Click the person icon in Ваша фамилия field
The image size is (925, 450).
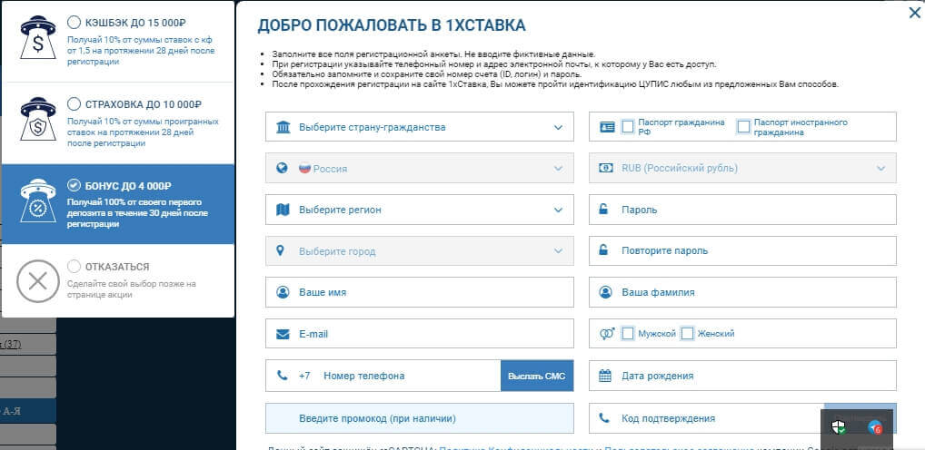pyautogui.click(x=605, y=292)
